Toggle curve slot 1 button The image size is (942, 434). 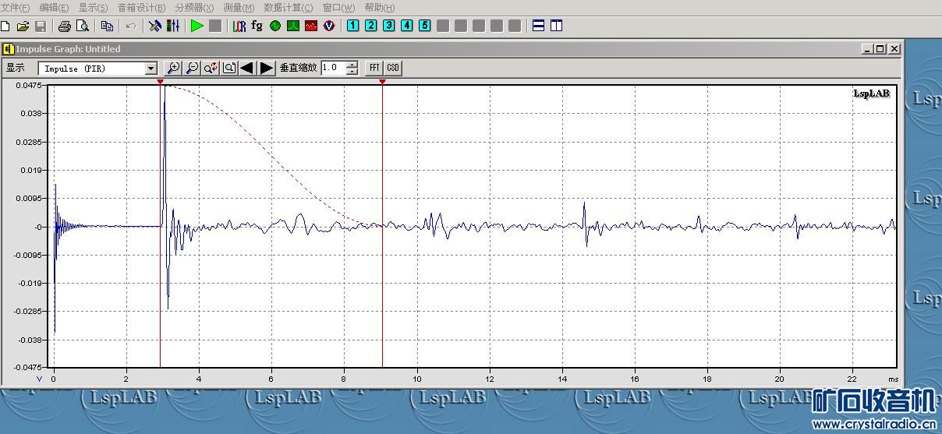click(x=352, y=26)
